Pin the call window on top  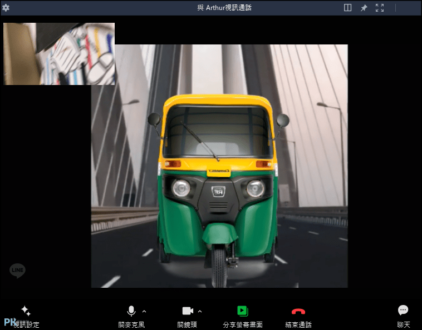[364, 8]
